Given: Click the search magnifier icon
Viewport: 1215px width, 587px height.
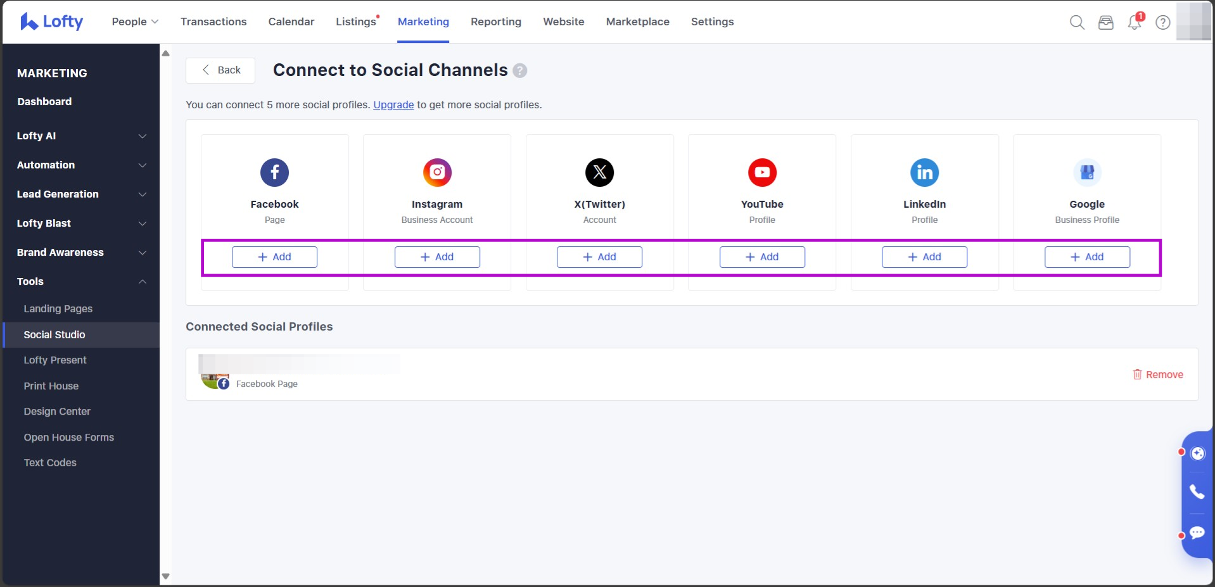Looking at the screenshot, I should (x=1076, y=23).
